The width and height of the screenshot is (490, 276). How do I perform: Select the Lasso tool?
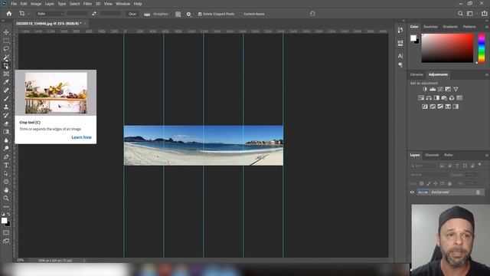(x=6, y=49)
